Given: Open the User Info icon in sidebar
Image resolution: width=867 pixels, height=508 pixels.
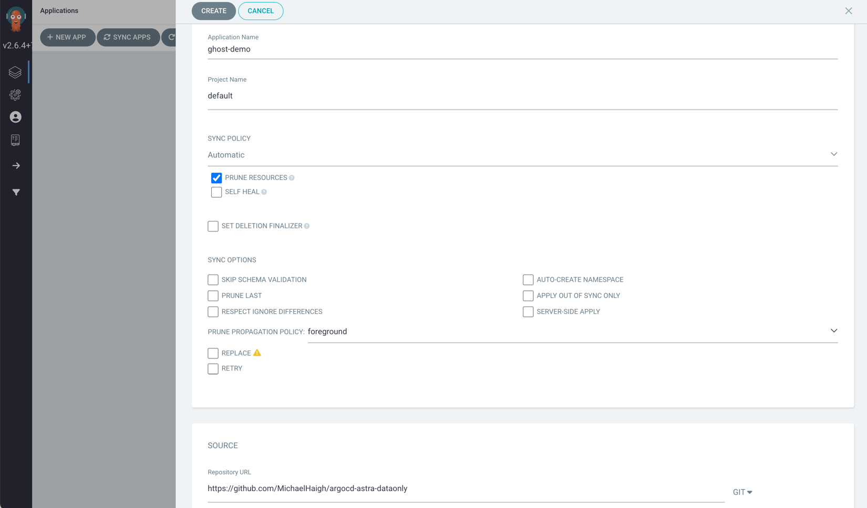Looking at the screenshot, I should 16,117.
